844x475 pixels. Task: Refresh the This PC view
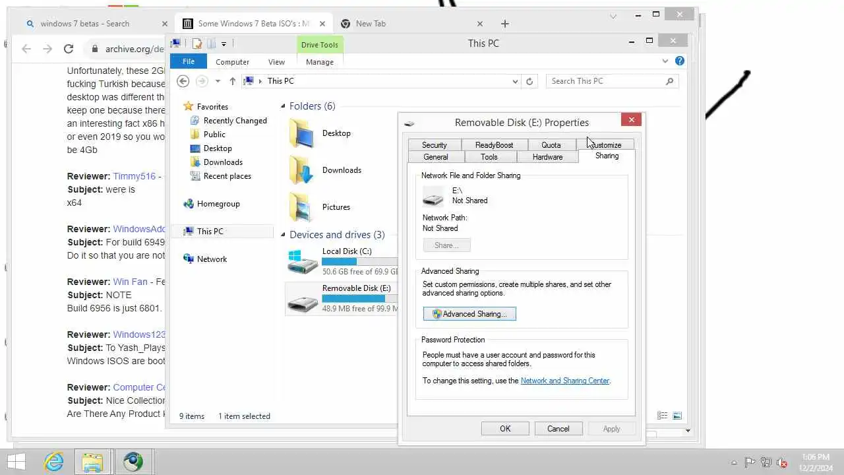529,81
